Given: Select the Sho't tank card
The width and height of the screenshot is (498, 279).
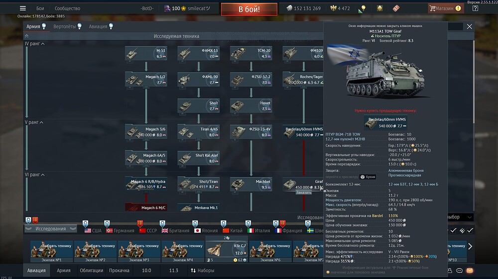Looking at the screenshot, I should click(x=199, y=106).
